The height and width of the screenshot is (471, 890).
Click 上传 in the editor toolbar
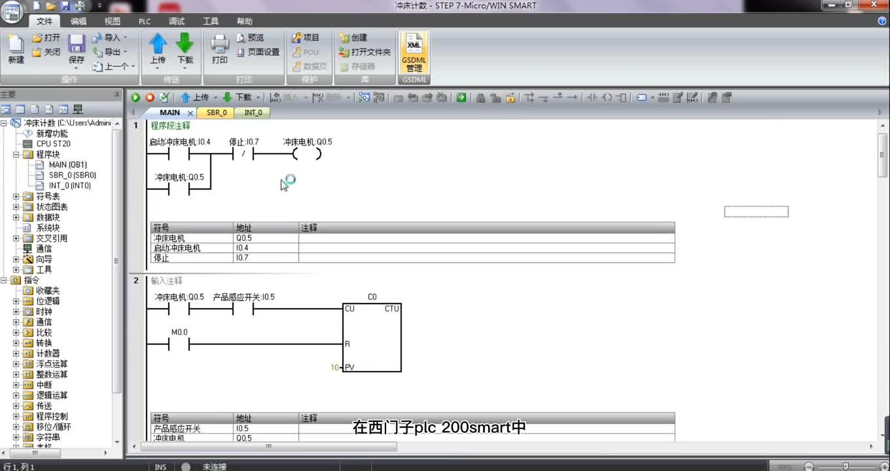195,97
